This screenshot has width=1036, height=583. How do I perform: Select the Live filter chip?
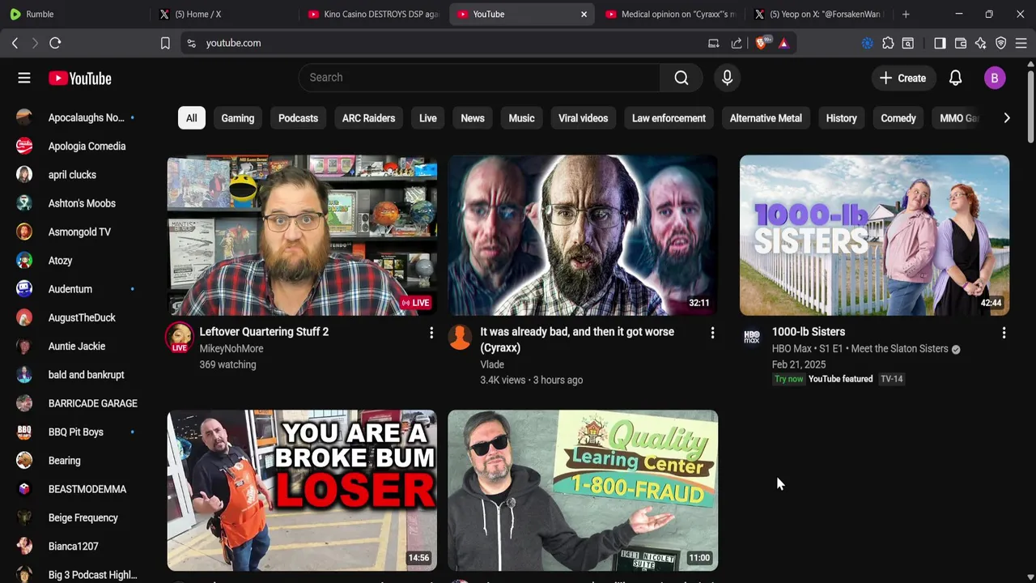[428, 118]
